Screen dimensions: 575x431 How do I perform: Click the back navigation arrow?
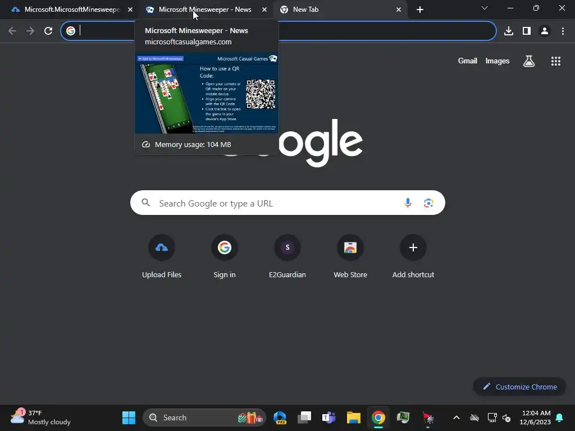point(12,31)
